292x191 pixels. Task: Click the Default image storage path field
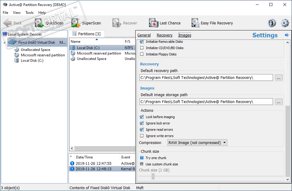206,102
